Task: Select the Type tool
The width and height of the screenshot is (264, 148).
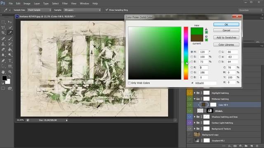Action: click(10, 60)
